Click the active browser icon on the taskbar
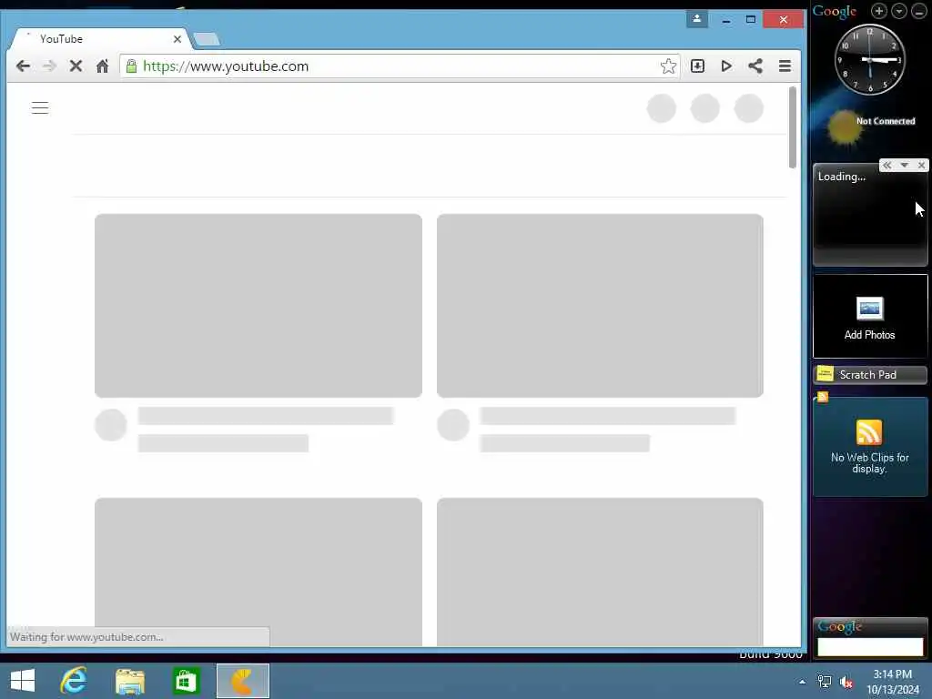The width and height of the screenshot is (932, 699). pos(242,681)
